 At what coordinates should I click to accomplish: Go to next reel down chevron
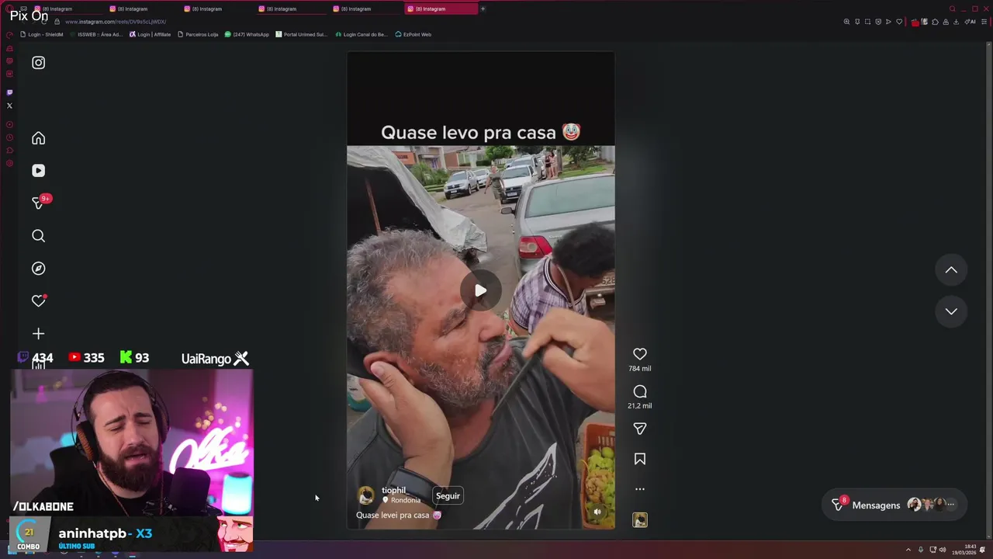point(951,311)
